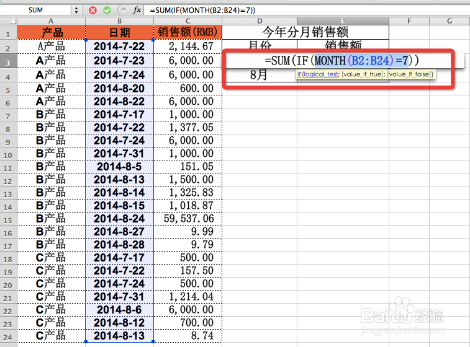Select column C header

(188, 21)
